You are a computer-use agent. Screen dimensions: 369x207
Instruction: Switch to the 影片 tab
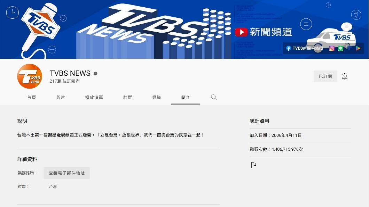point(61,97)
